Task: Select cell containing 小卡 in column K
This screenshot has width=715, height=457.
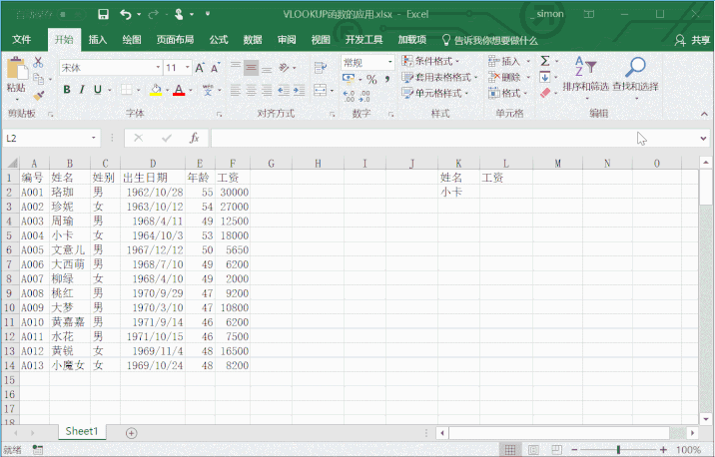Action: pyautogui.click(x=458, y=192)
